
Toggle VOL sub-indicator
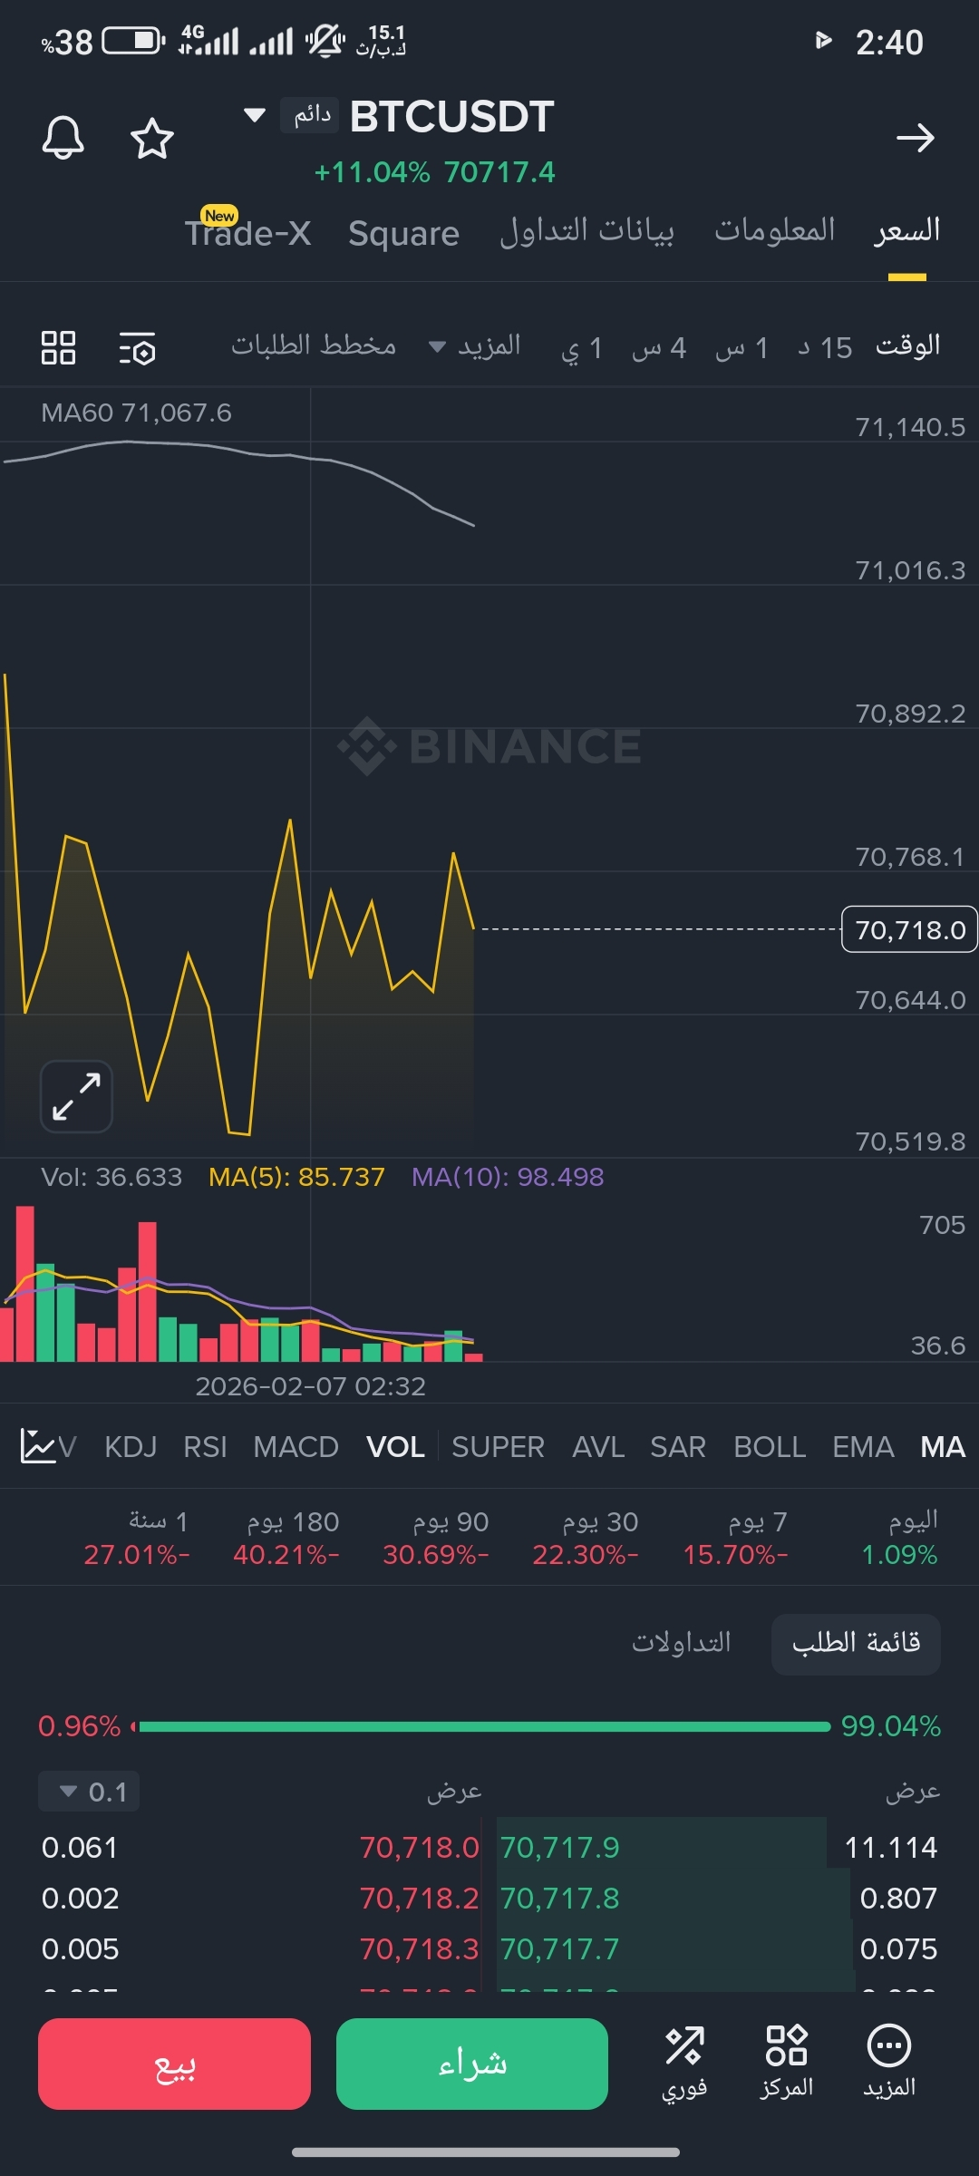(395, 1447)
